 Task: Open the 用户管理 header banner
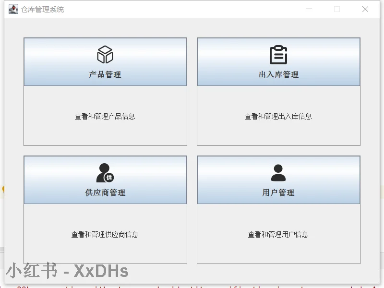coord(278,193)
